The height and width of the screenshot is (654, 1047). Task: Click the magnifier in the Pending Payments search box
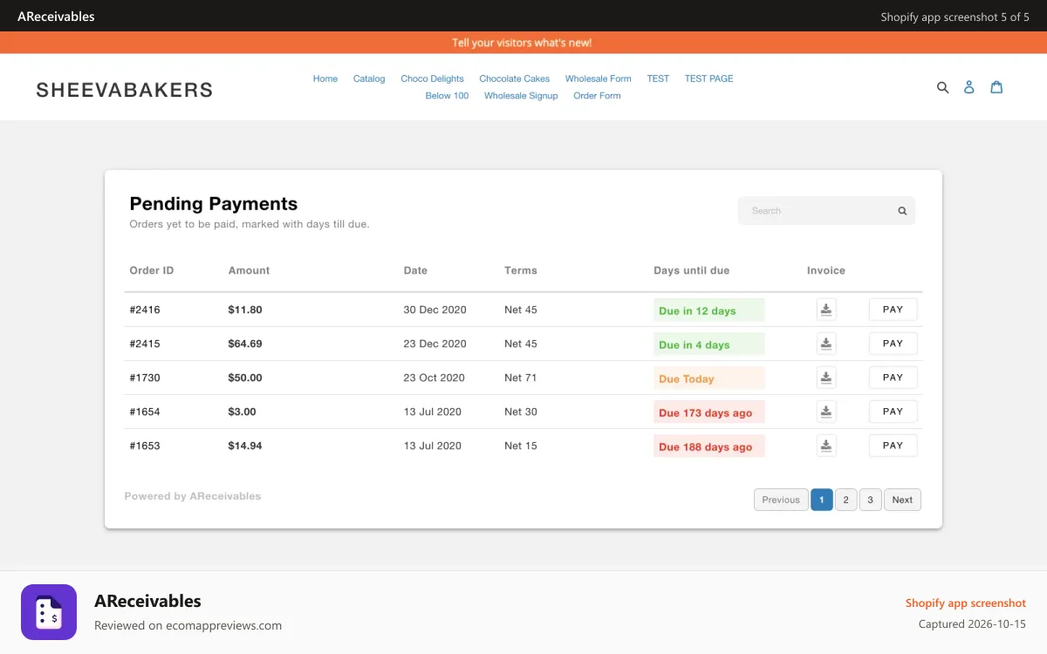click(902, 211)
